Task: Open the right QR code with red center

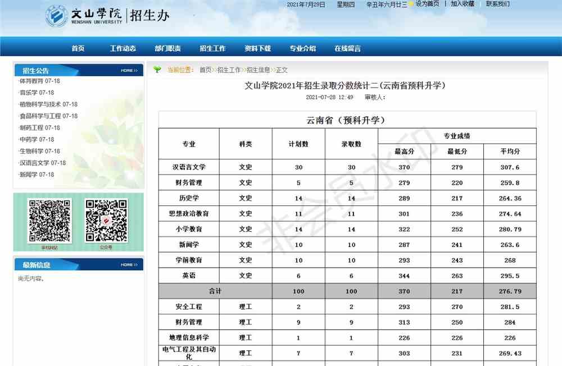Action: pos(106,221)
